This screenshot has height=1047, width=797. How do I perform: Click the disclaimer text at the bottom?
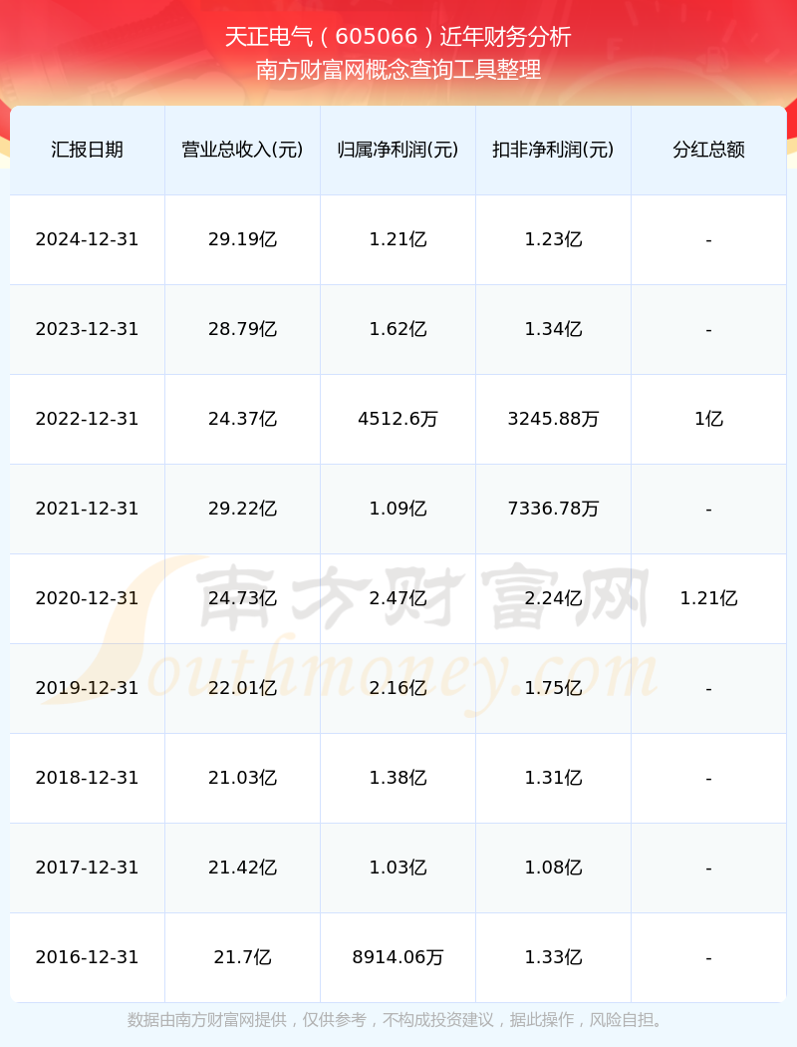[398, 1020]
